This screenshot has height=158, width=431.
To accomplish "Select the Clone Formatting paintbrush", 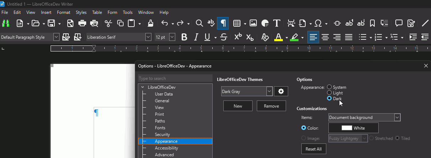I will [x=150, y=23].
